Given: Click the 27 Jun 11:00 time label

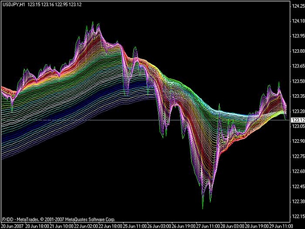Looking at the screenshot, I should click(208, 226).
